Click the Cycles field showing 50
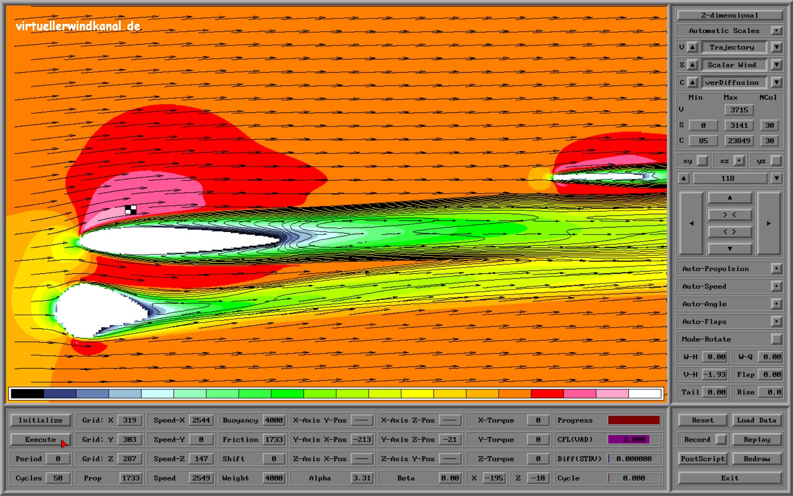This screenshot has width=793, height=496. pyautogui.click(x=58, y=478)
